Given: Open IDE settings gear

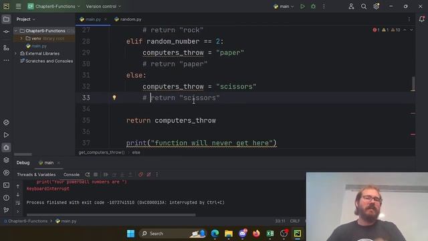Looking at the screenshot, I should (x=376, y=6).
